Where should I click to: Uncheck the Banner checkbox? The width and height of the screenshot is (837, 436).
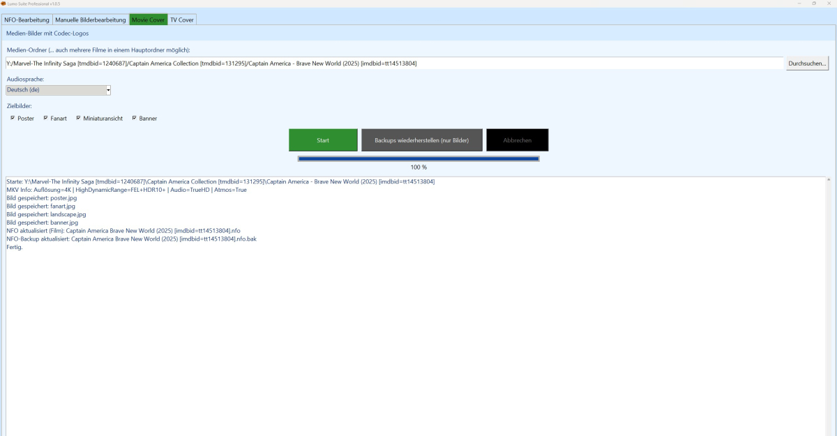tap(135, 118)
